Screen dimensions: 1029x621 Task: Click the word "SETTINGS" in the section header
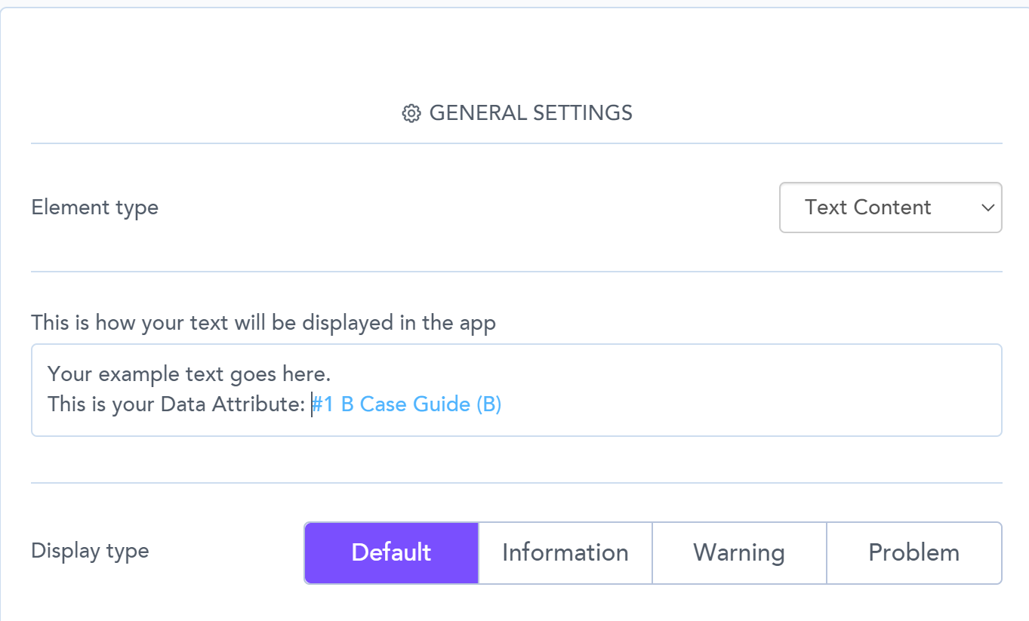(x=582, y=113)
